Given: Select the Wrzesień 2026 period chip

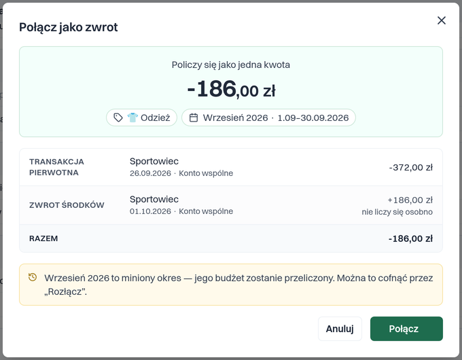Looking at the screenshot, I should click(268, 118).
